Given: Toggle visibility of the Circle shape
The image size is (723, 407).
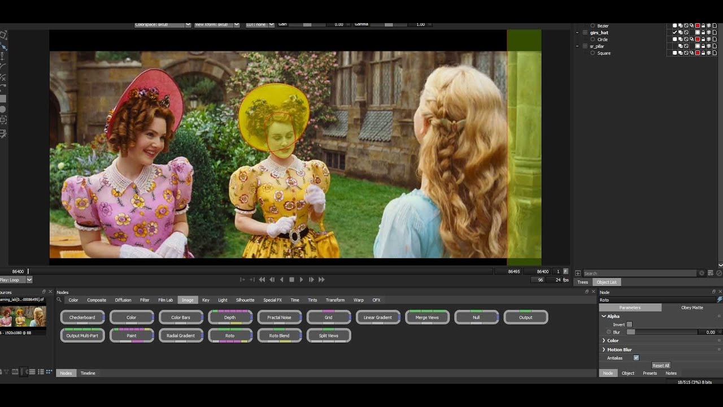Looking at the screenshot, I should [709, 40].
